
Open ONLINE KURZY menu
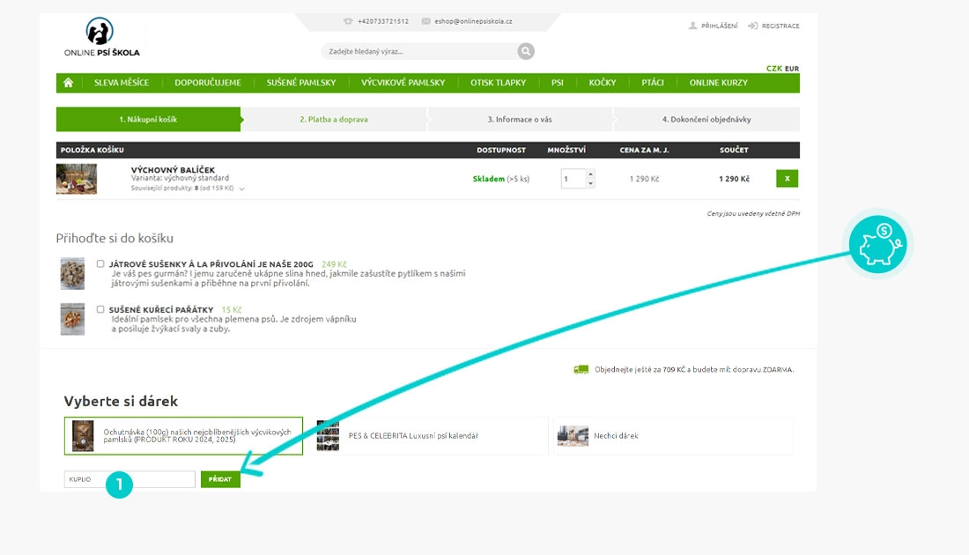pyautogui.click(x=718, y=83)
